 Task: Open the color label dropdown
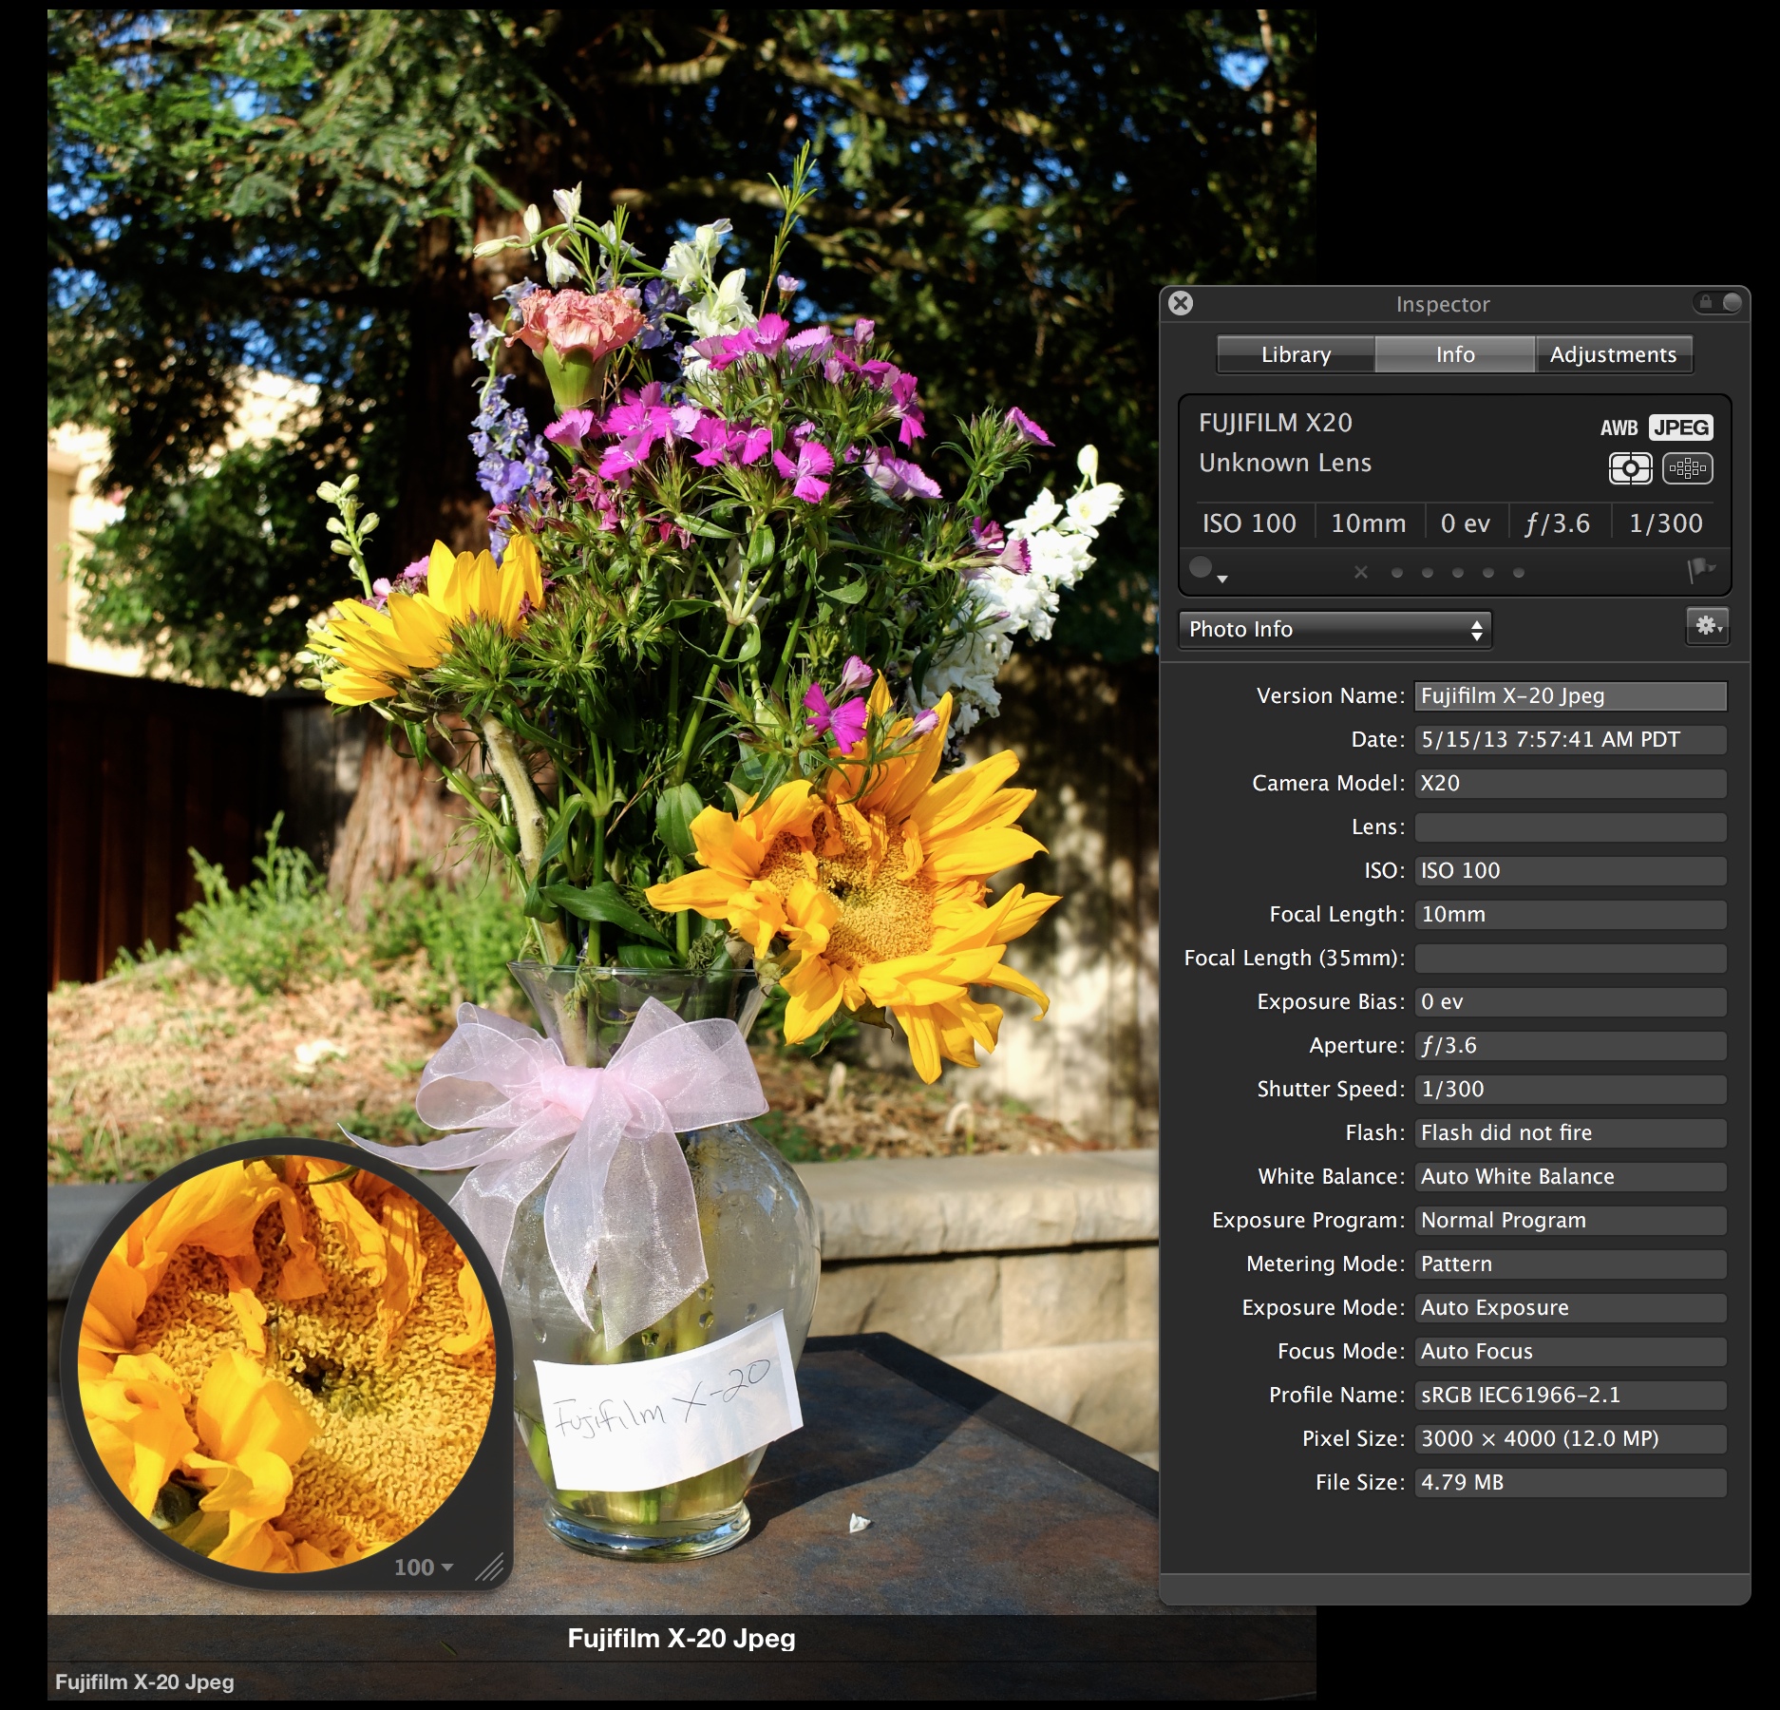tap(1206, 570)
